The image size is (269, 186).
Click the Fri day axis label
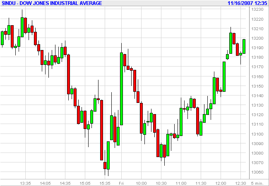[x=121, y=184]
